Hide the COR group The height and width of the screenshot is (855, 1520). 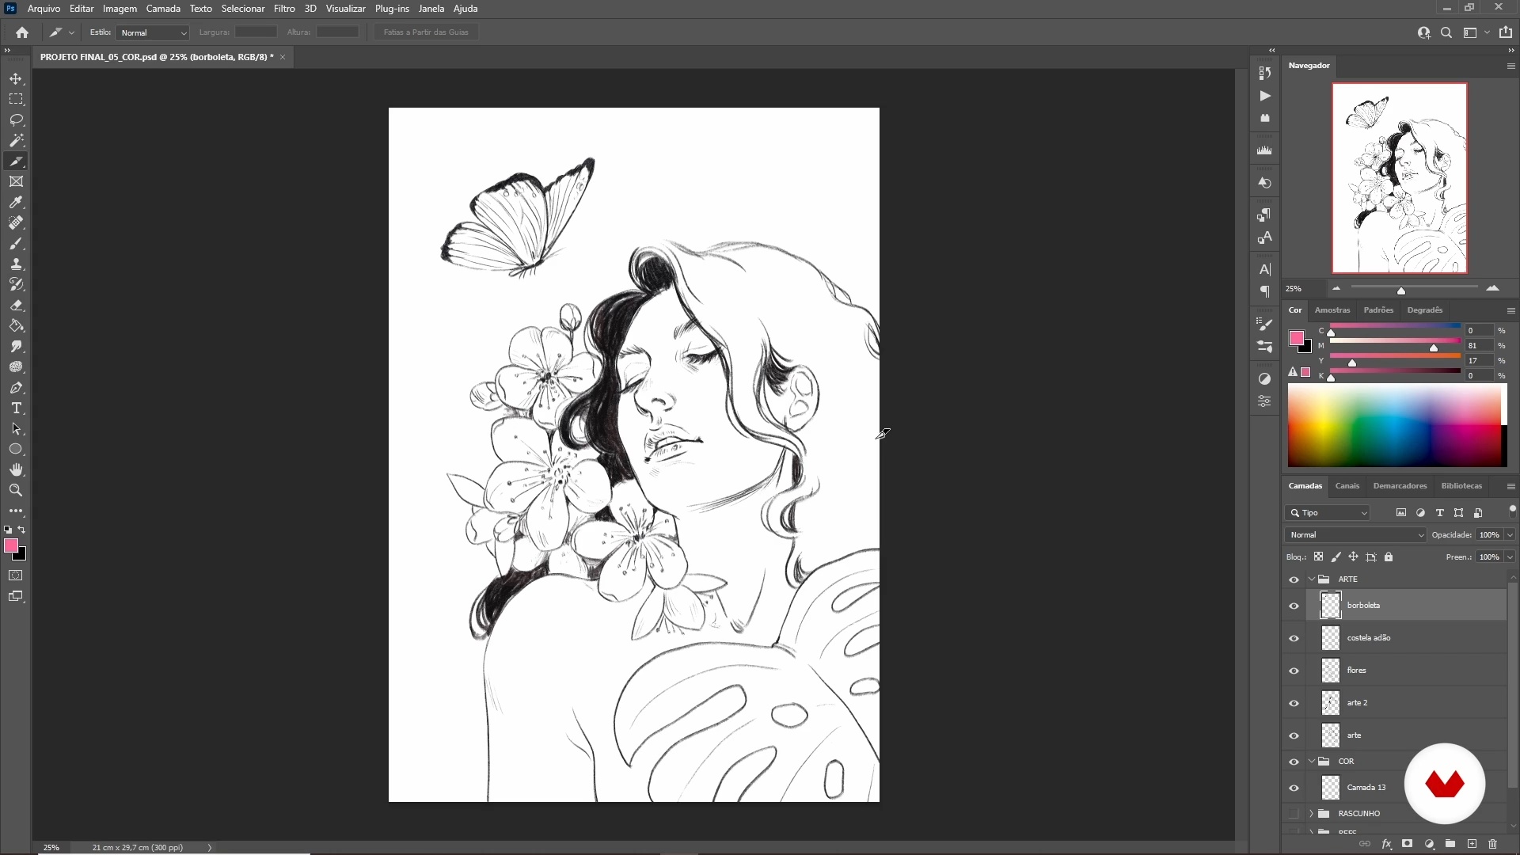coord(1294,762)
